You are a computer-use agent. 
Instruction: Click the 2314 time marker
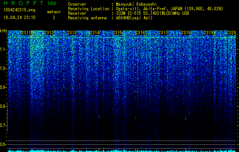(95, 33)
